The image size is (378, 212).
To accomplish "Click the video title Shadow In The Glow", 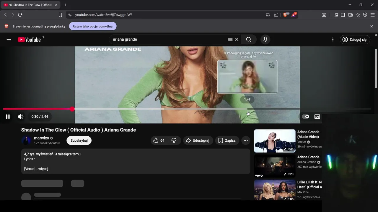I will [x=79, y=130].
